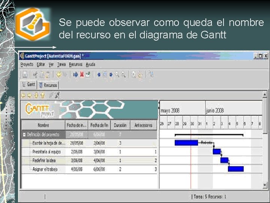Switch to the Recursos tab
This screenshot has width=270, height=203.
tap(48, 85)
